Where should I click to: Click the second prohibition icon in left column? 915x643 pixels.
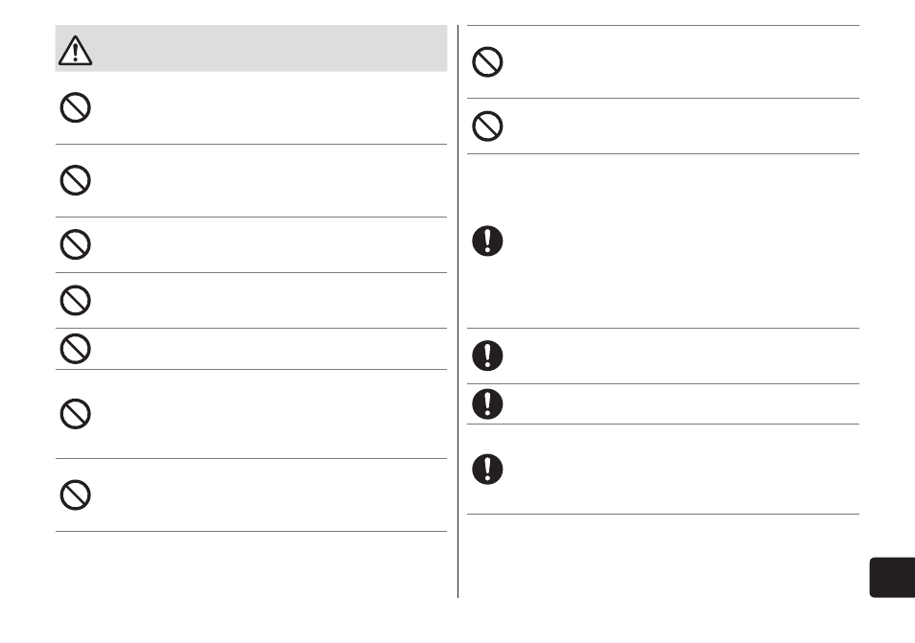tap(75, 180)
